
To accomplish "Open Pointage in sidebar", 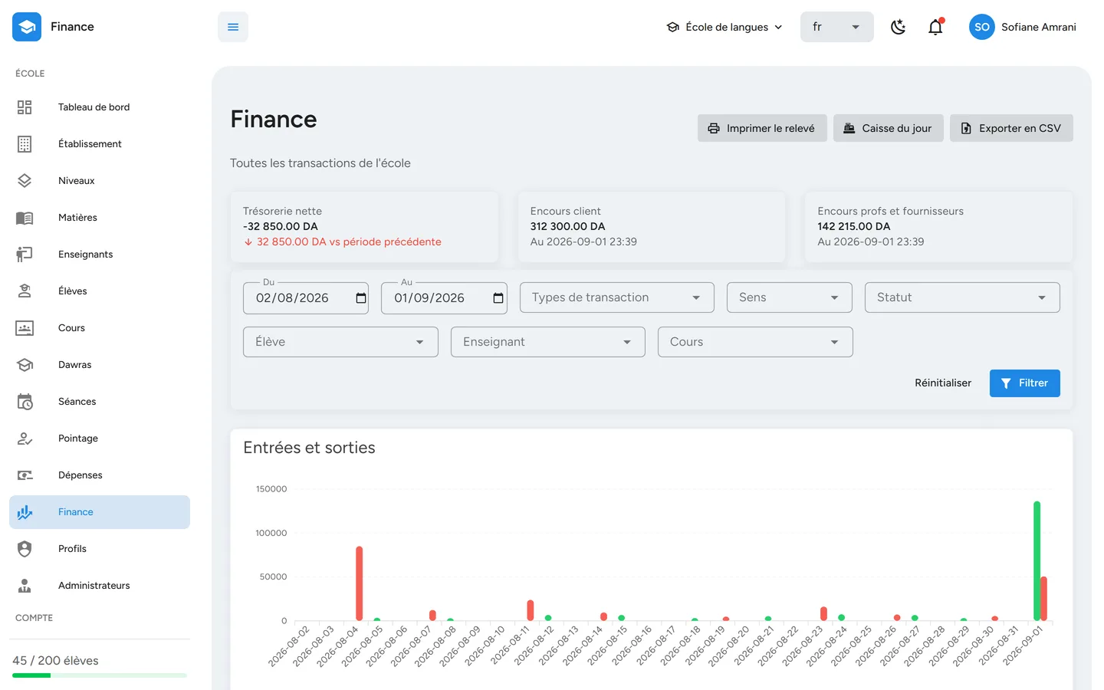I will 100,439.
